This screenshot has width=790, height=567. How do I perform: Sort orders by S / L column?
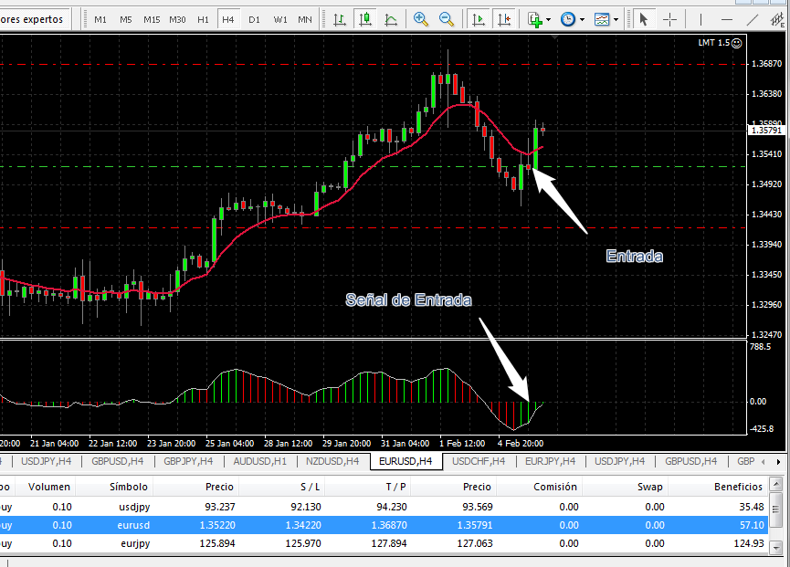311,487
